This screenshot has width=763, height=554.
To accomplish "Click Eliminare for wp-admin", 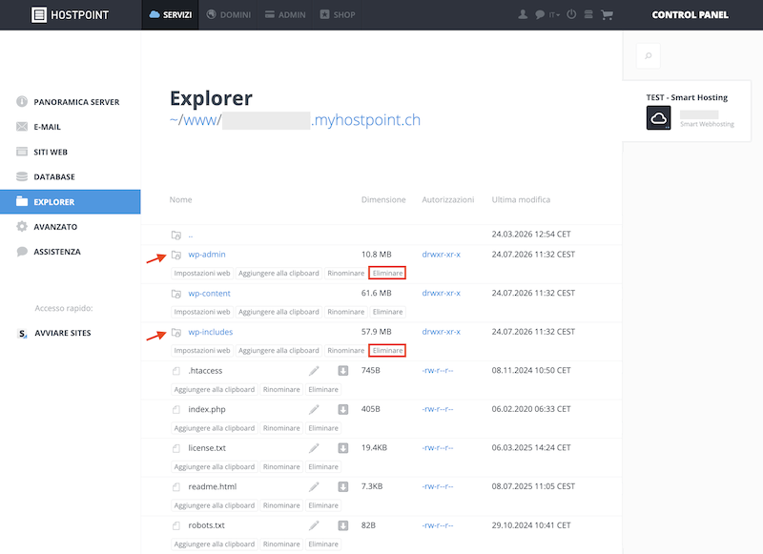I will click(x=387, y=274).
